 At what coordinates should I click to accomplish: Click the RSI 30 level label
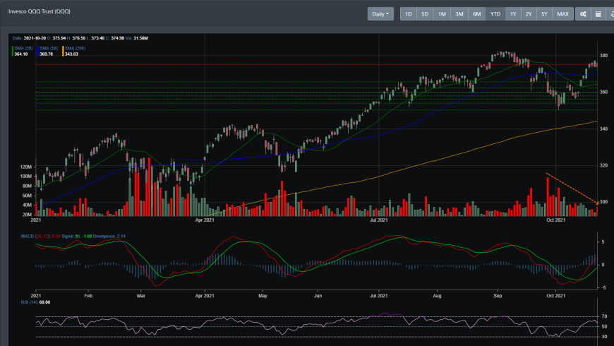click(x=605, y=337)
